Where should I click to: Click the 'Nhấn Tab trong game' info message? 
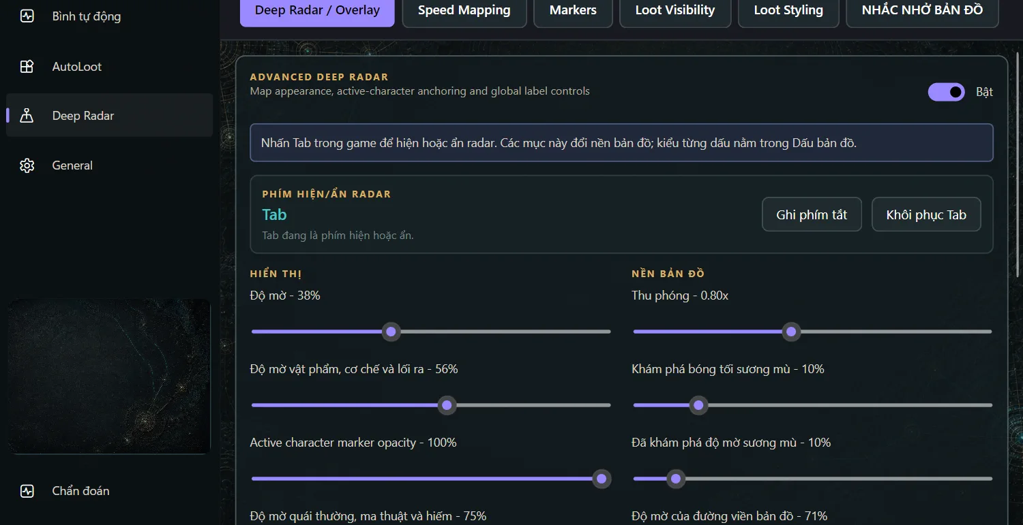pyautogui.click(x=621, y=143)
